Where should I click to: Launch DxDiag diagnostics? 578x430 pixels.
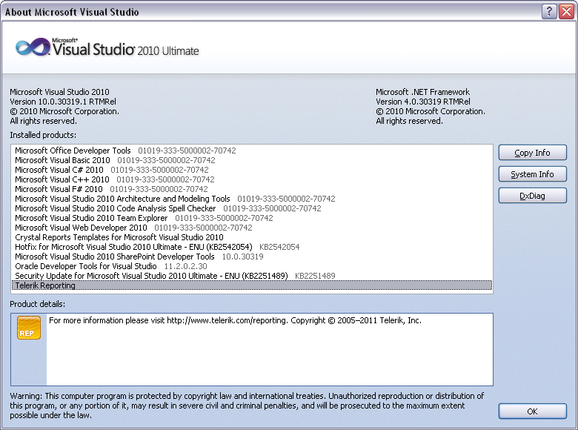(x=532, y=196)
